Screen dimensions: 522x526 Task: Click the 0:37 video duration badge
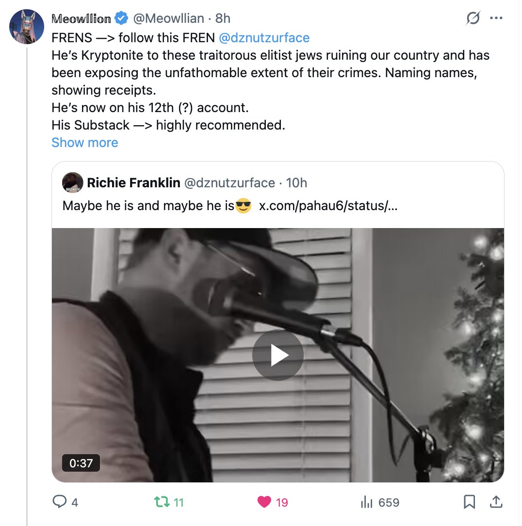[x=81, y=463]
